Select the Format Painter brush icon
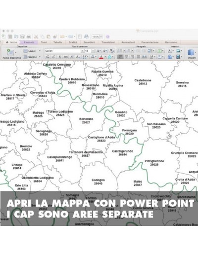The height and width of the screenshot is (255, 198). pyautogui.click(x=55, y=36)
